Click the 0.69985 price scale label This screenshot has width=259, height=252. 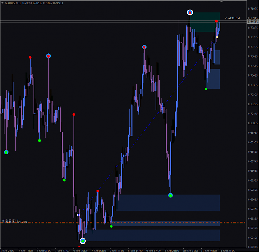click(x=253, y=133)
